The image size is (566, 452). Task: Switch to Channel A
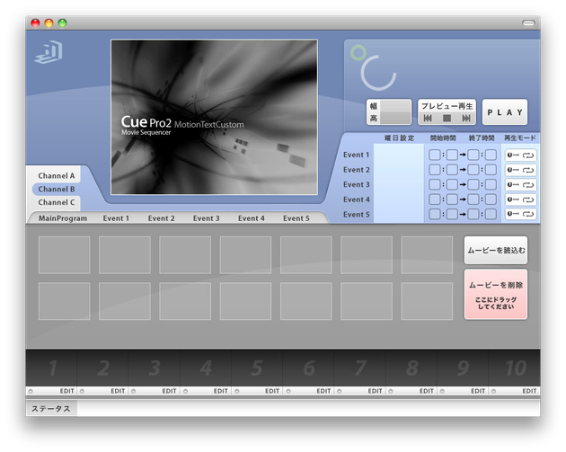click(57, 176)
